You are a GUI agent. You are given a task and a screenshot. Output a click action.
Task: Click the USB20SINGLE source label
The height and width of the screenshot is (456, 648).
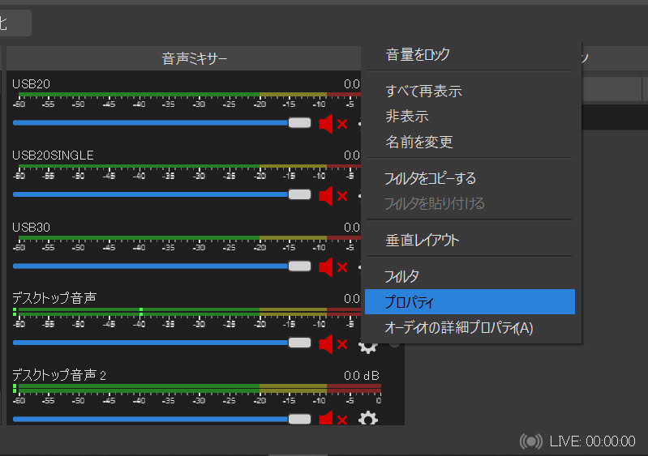pos(53,156)
